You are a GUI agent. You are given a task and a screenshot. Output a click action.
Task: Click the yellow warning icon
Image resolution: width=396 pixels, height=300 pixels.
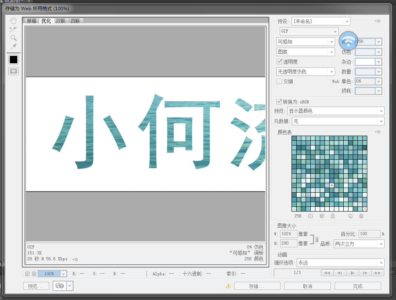pyautogui.click(x=228, y=286)
